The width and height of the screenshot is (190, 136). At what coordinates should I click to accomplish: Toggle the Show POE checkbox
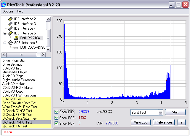(x=56, y=118)
